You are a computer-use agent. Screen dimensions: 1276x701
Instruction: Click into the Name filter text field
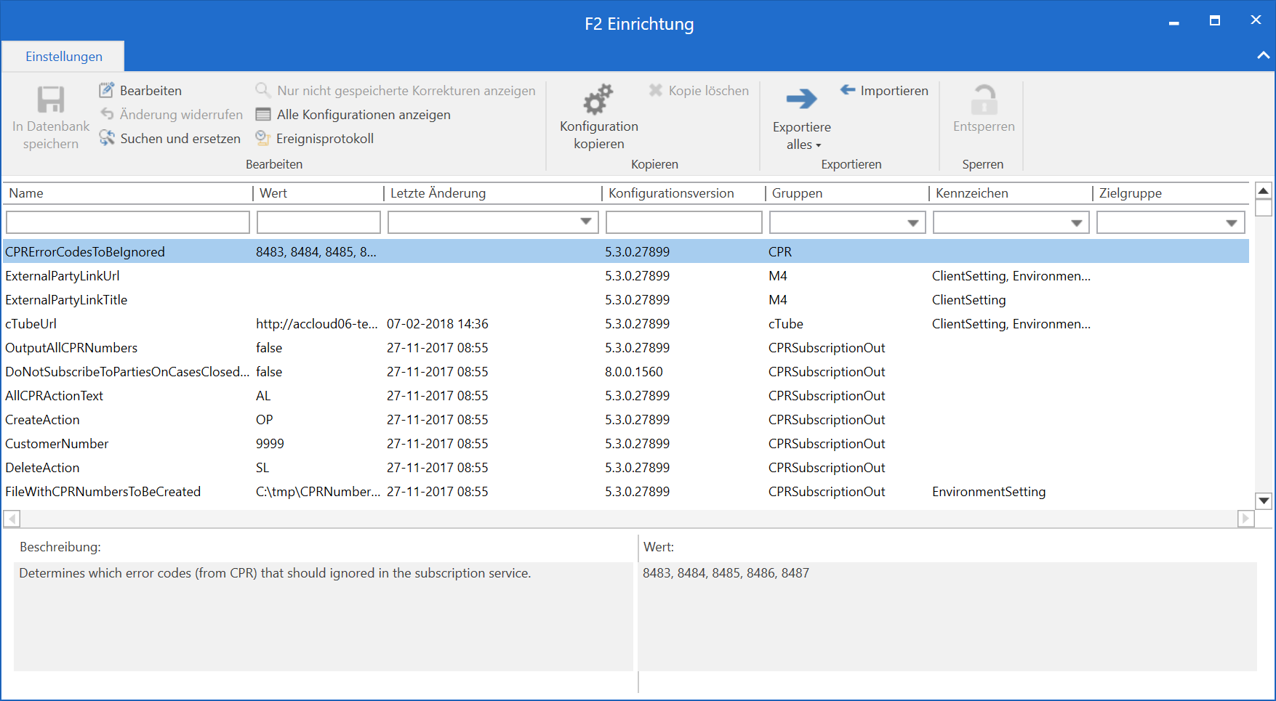point(128,222)
